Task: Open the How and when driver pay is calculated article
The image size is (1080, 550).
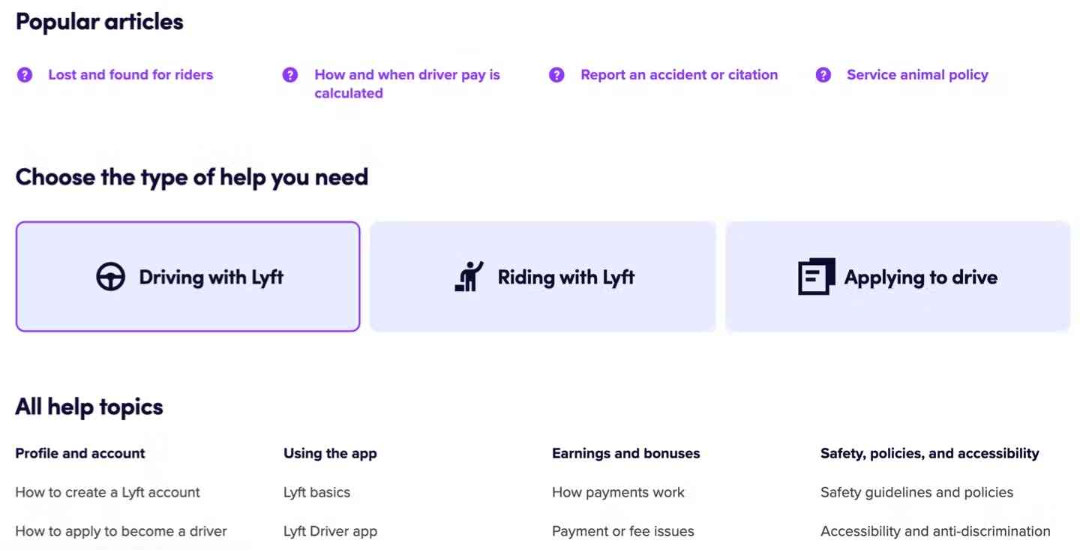Action: (x=407, y=83)
